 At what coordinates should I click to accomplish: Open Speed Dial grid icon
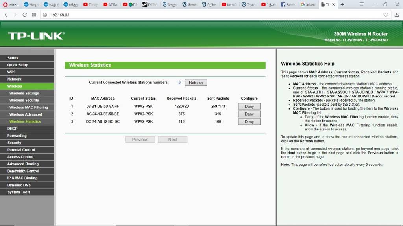point(34,15)
